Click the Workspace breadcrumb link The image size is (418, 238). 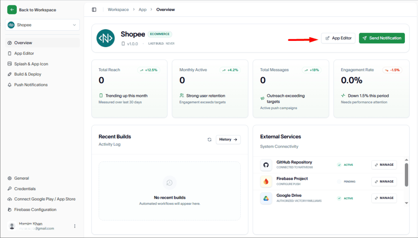coord(118,10)
